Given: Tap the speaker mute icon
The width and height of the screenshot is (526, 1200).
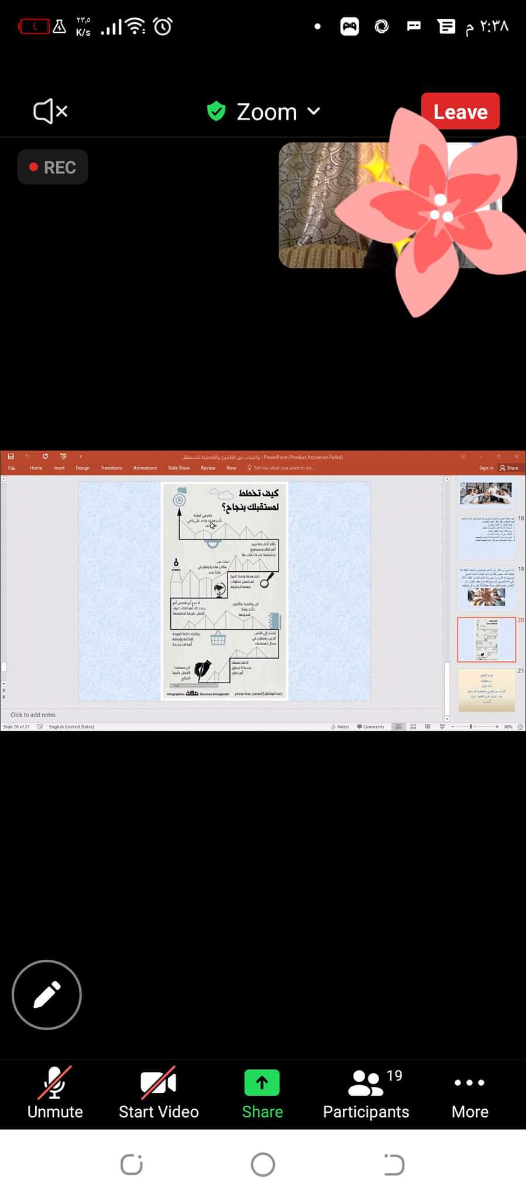Looking at the screenshot, I should coord(50,111).
